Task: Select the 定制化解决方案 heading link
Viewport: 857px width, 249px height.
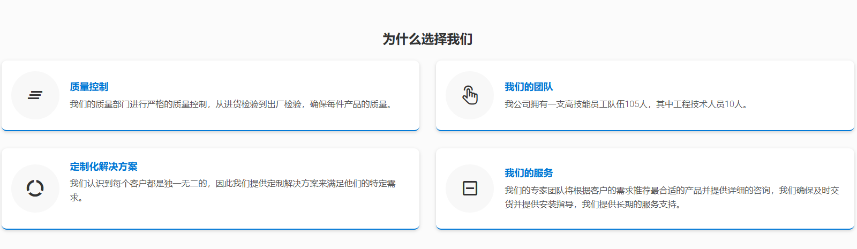Action: point(103,167)
